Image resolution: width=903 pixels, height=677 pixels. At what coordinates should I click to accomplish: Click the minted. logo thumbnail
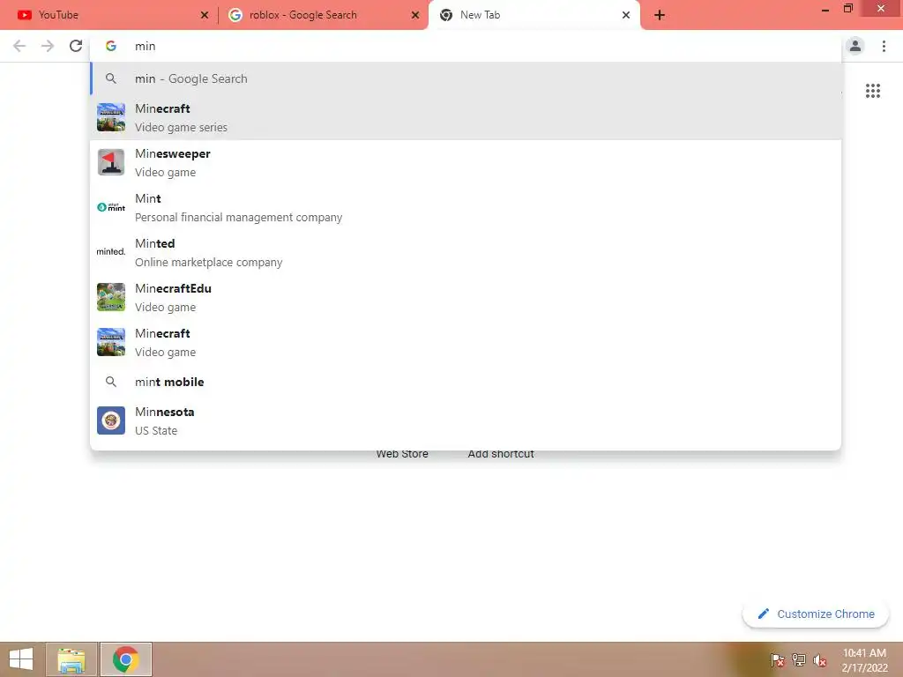111,251
